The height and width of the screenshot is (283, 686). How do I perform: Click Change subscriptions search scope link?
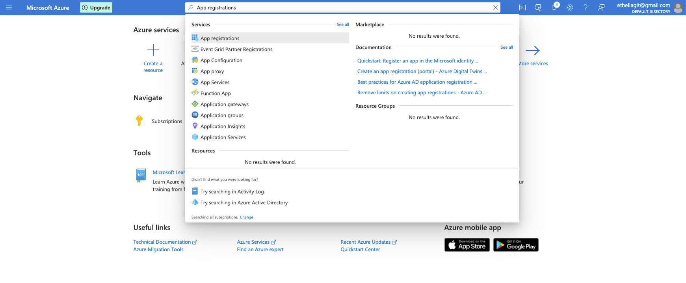tap(247, 217)
